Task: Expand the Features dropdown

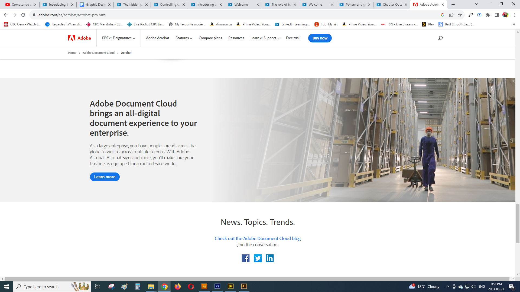Action: [x=184, y=38]
